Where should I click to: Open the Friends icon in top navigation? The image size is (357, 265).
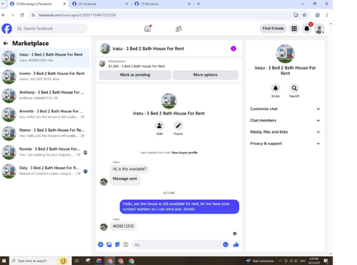[x=178, y=29]
